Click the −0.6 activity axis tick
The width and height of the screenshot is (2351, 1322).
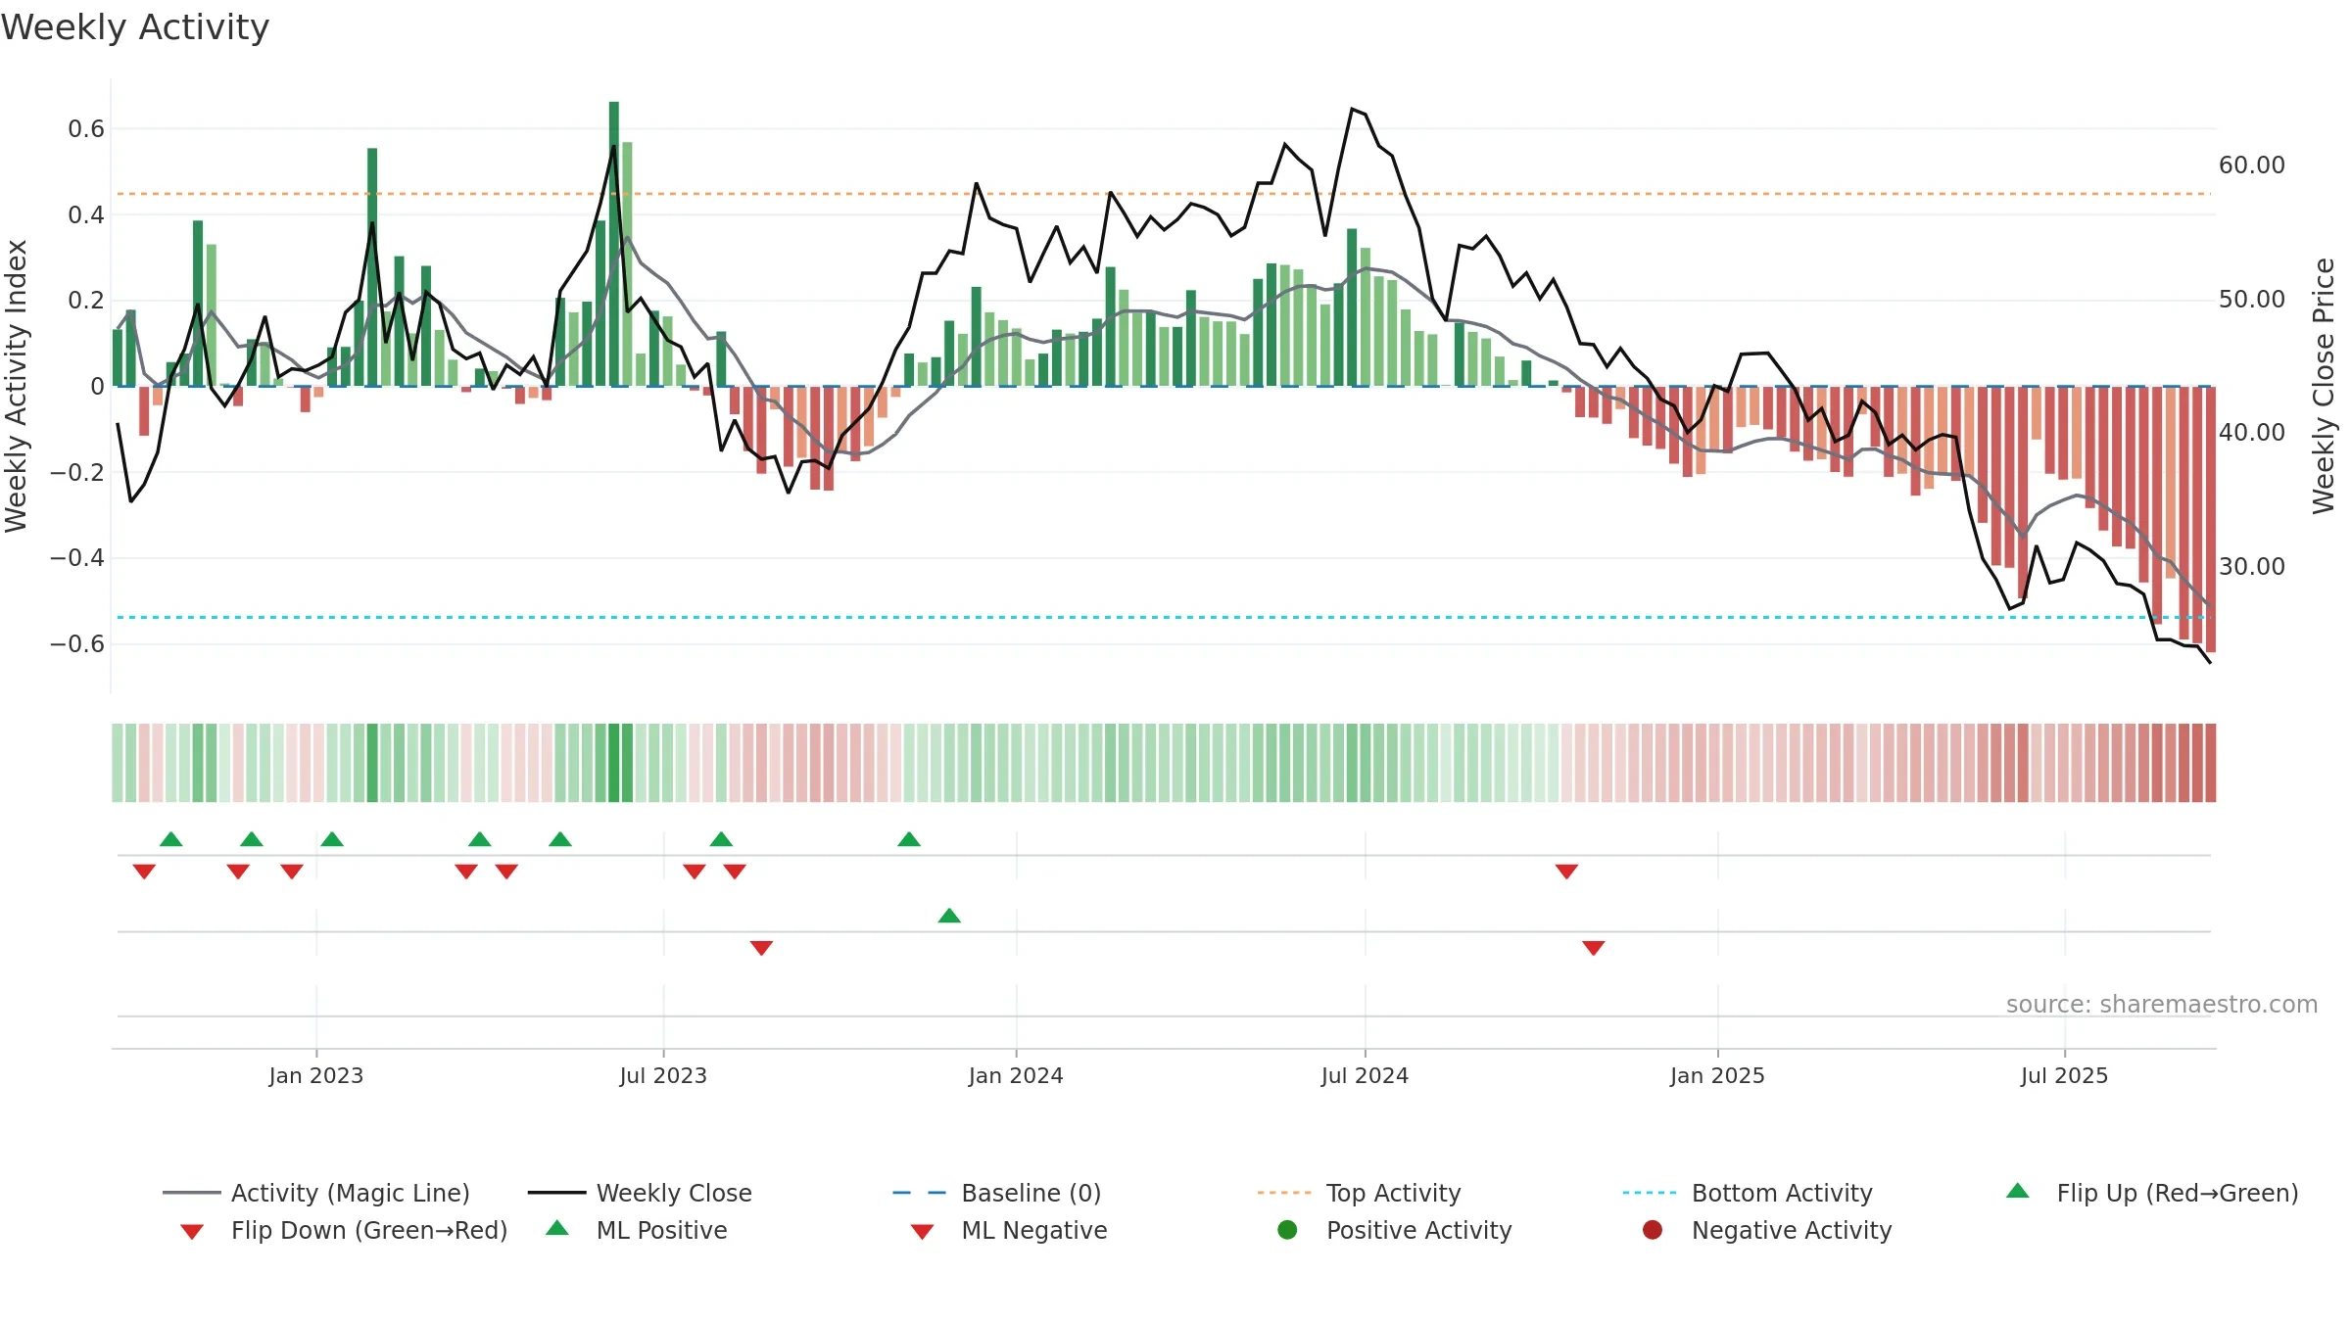[77, 643]
